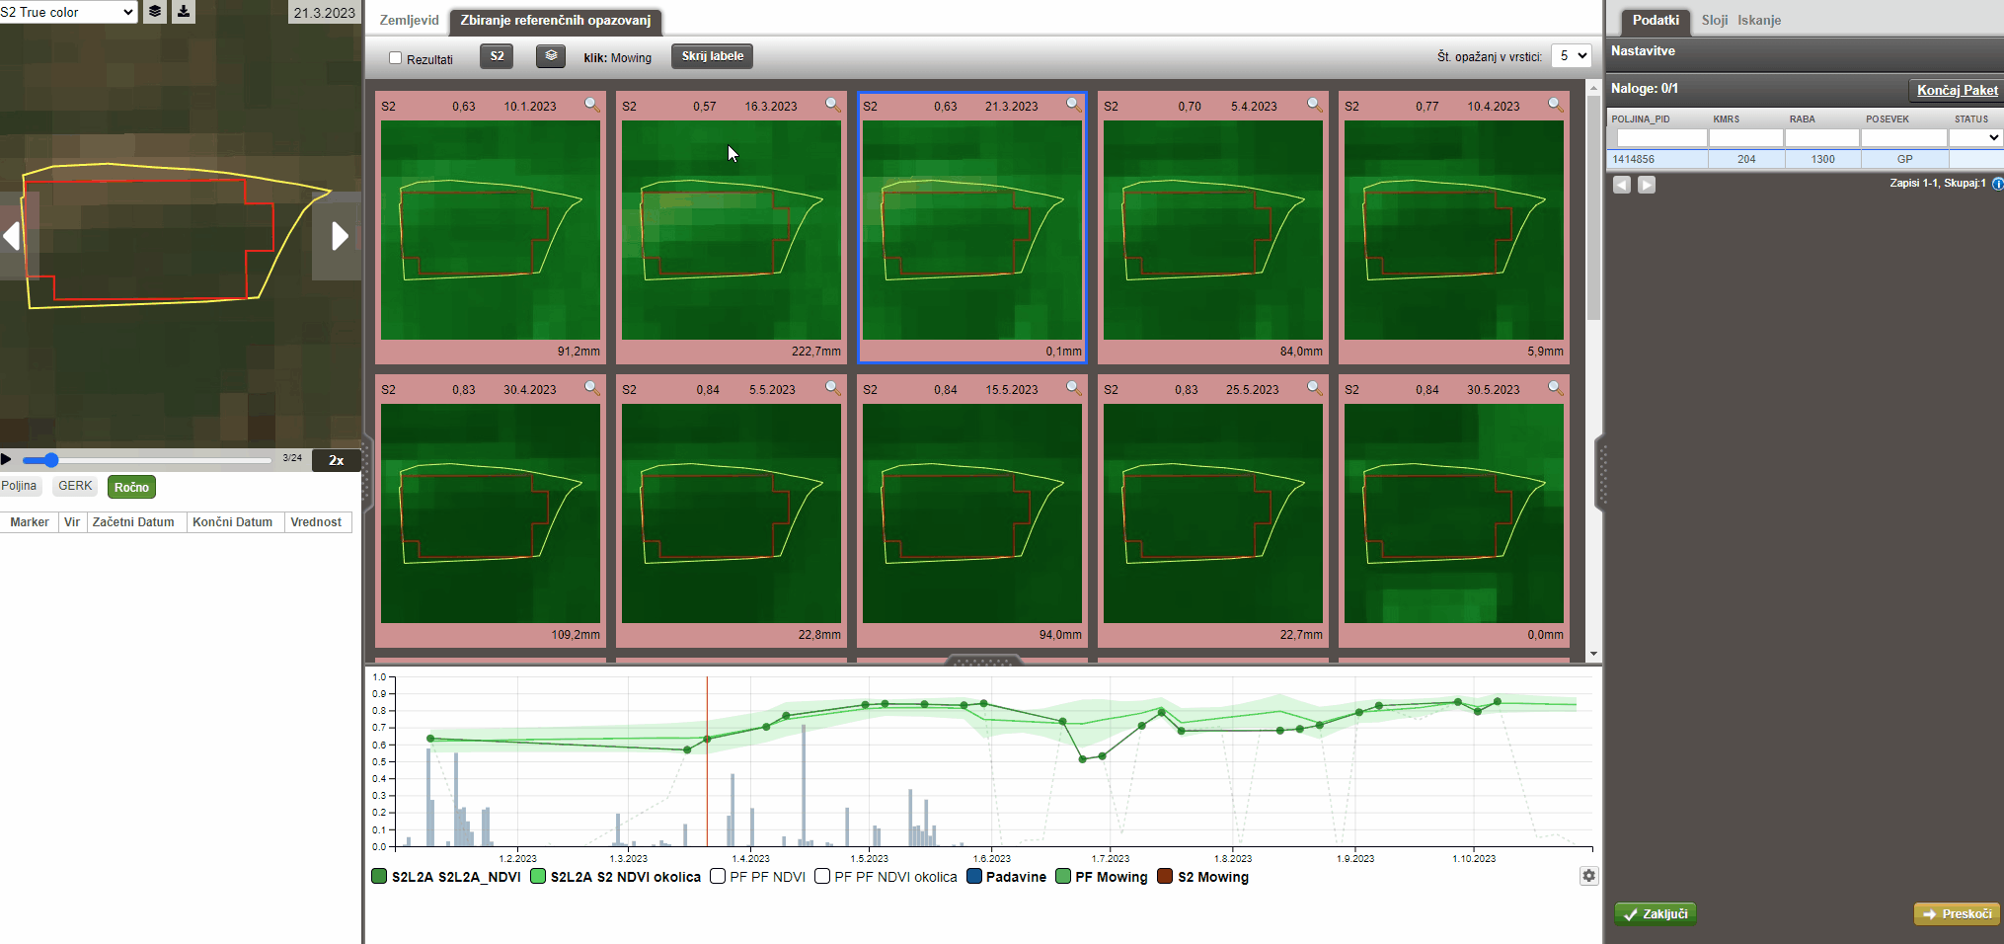2004x944 pixels.
Task: Open the S2 True color layer dropdown
Action: (68, 12)
